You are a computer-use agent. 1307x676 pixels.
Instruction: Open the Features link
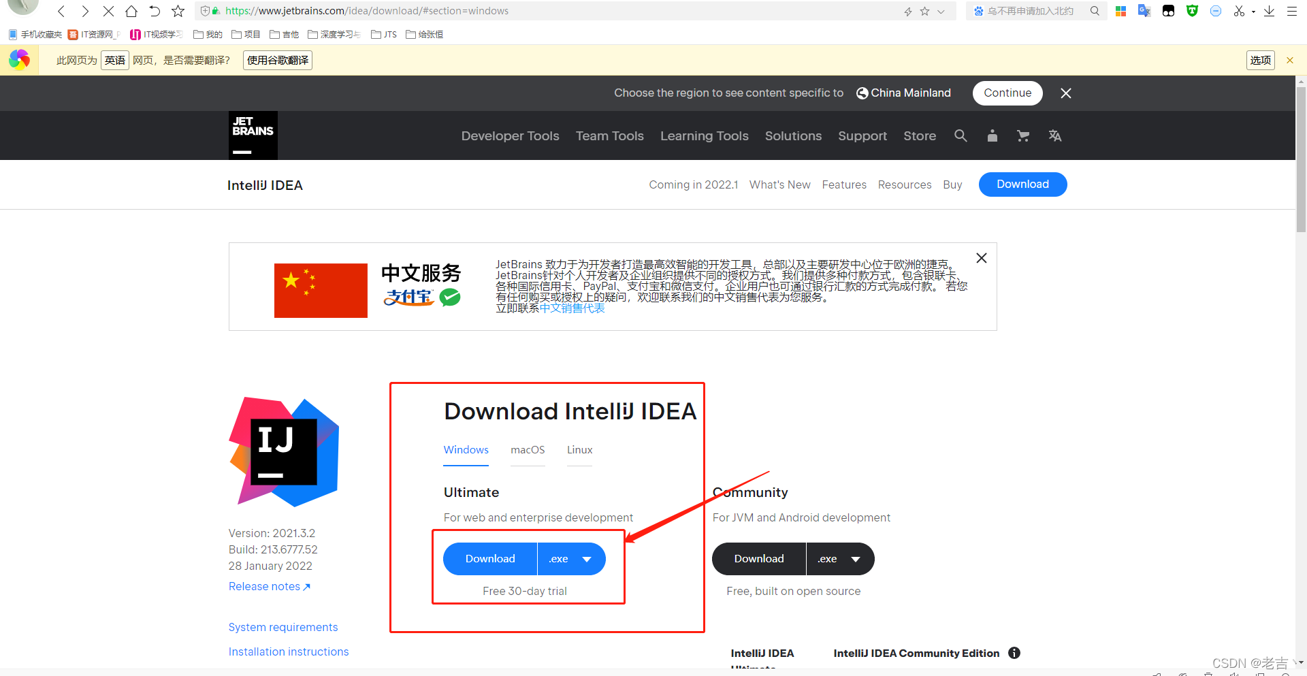(844, 184)
